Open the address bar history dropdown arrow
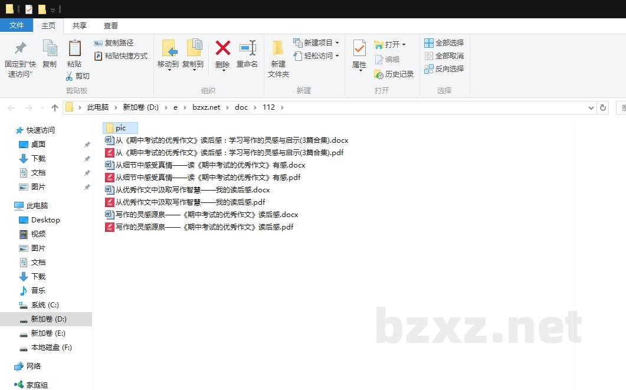626x390 pixels. coord(591,107)
